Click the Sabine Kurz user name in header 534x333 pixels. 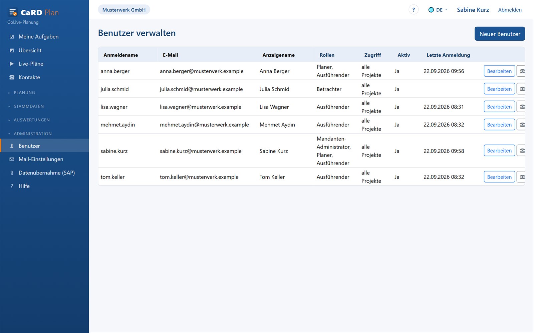point(473,10)
